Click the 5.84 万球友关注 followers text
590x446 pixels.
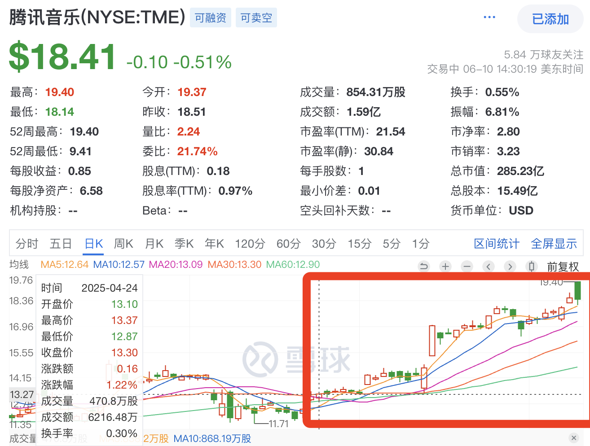pos(544,55)
